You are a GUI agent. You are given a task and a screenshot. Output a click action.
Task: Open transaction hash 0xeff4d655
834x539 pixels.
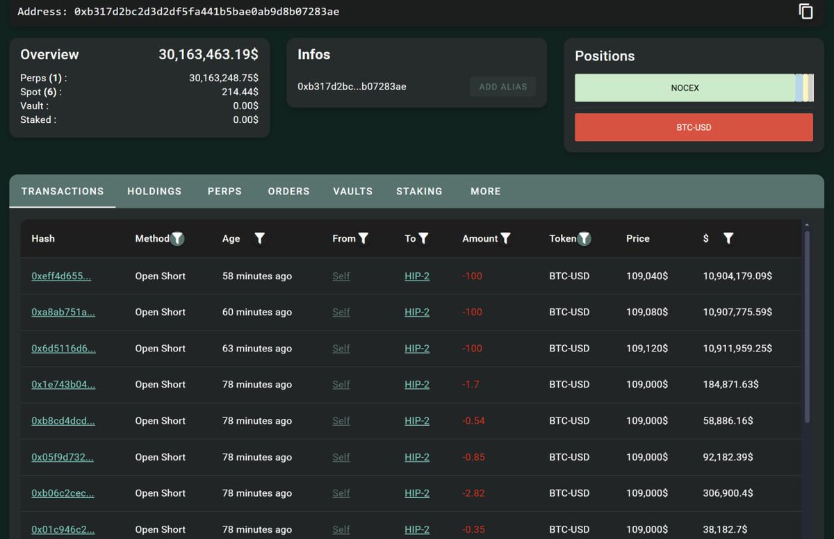coord(61,276)
